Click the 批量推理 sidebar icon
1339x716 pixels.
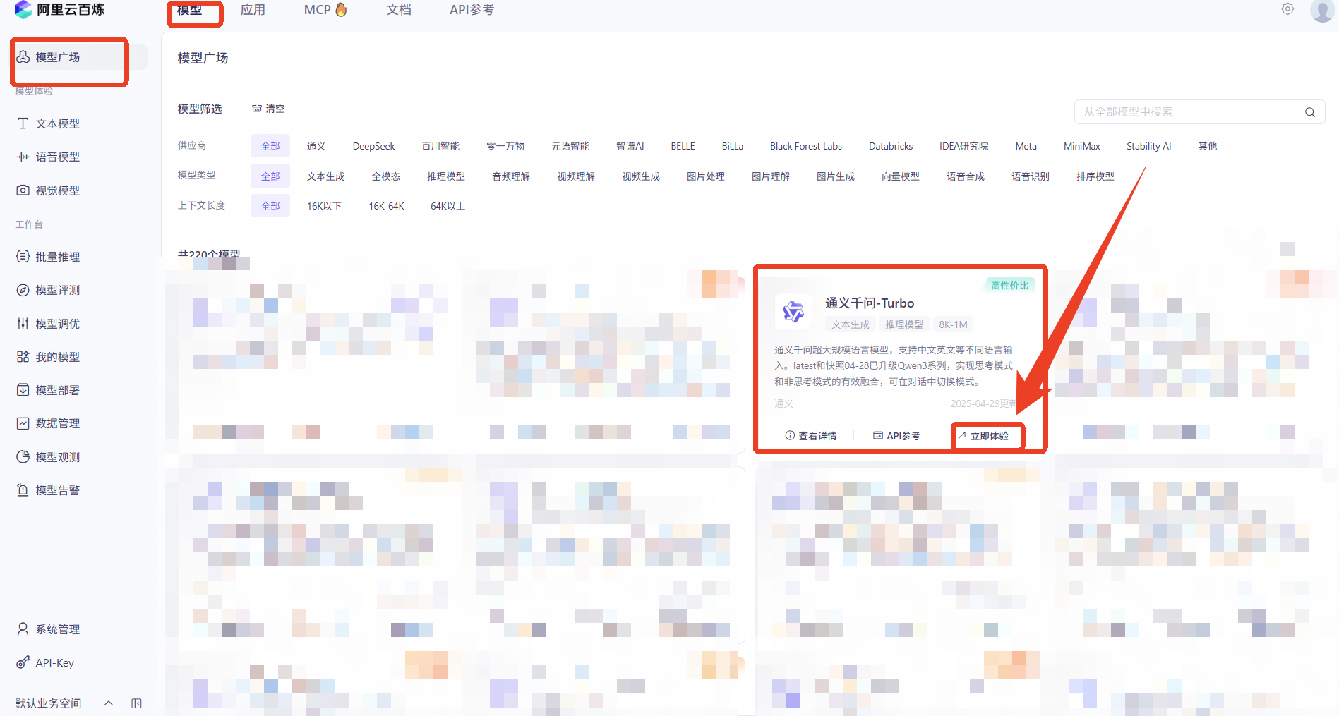coord(23,257)
